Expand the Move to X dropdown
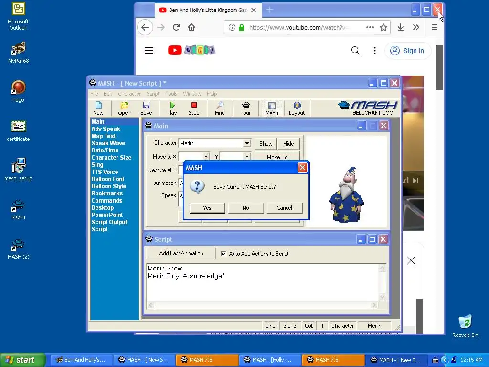This screenshot has width=489, height=367. pos(206,156)
